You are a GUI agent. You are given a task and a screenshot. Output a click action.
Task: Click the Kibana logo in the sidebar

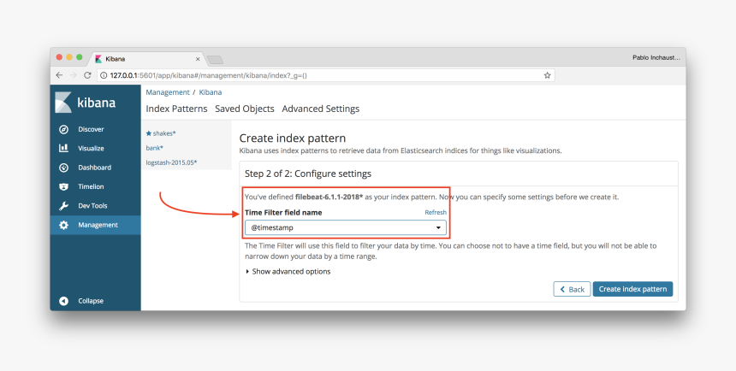(85, 103)
